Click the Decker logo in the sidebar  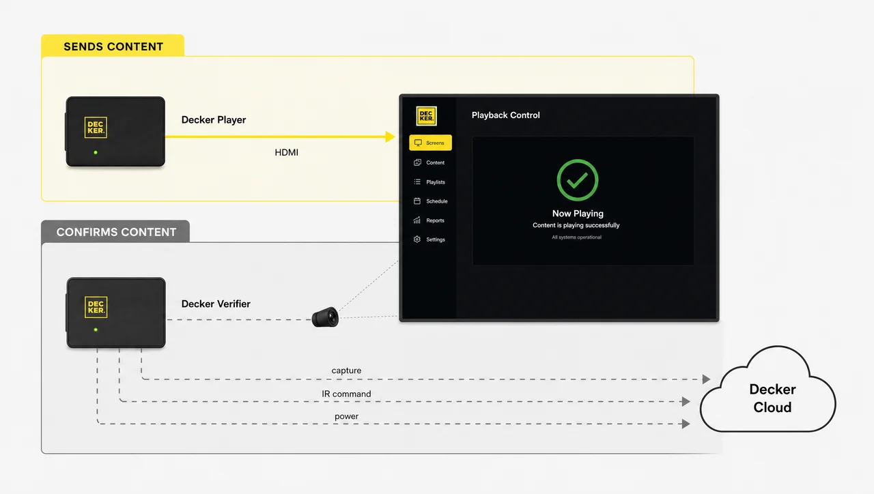[x=427, y=116]
